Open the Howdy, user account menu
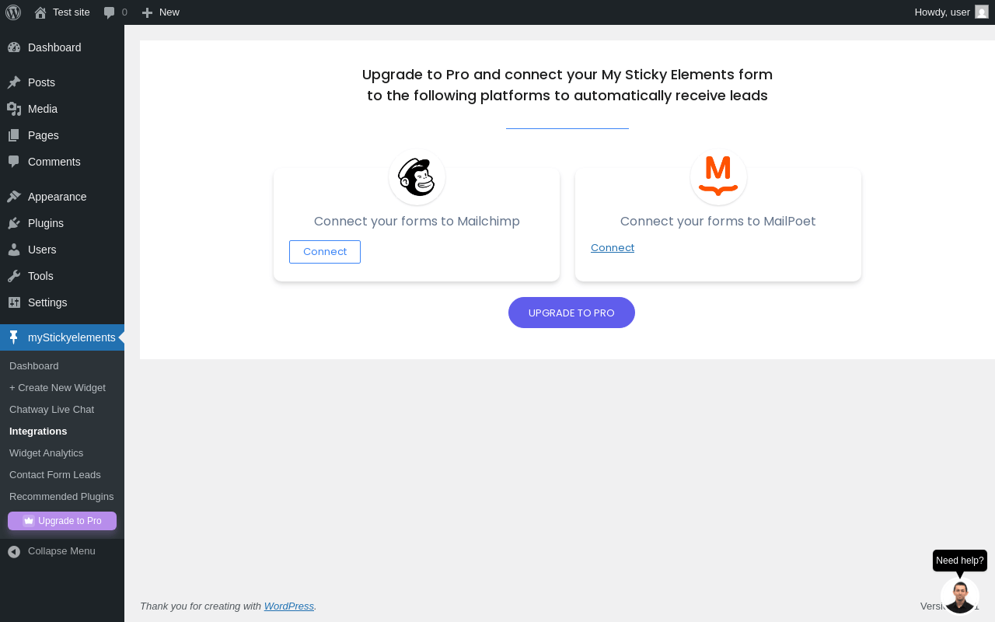This screenshot has height=622, width=995. coord(942,12)
